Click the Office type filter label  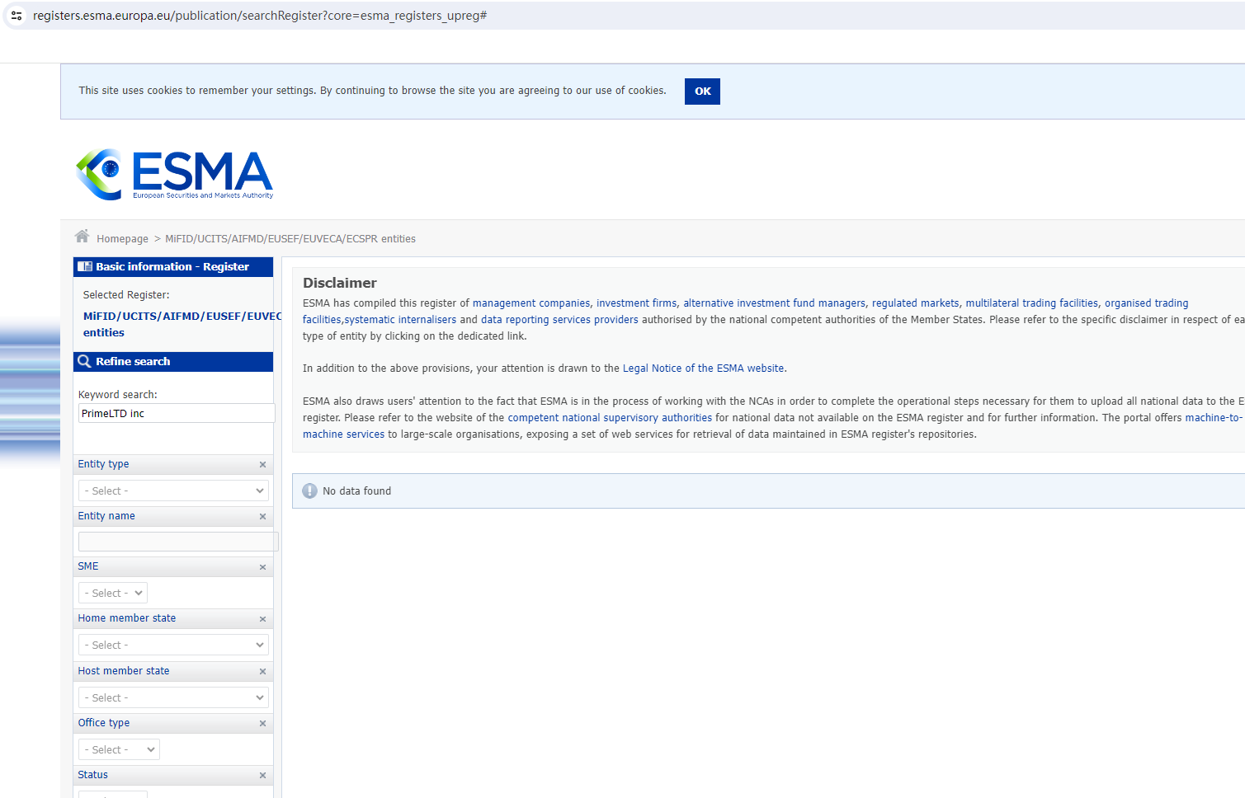[104, 723]
